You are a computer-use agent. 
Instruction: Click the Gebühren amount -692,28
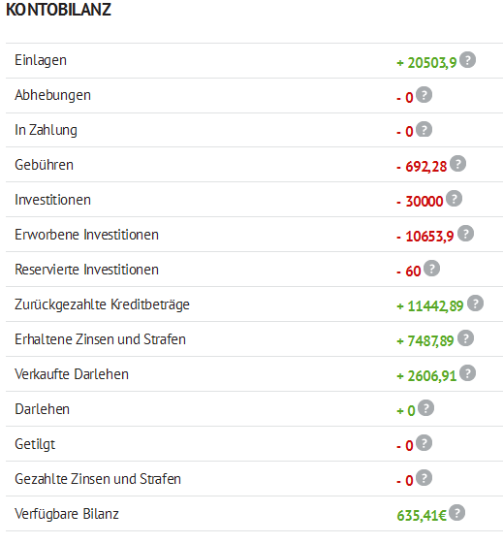[x=422, y=167]
